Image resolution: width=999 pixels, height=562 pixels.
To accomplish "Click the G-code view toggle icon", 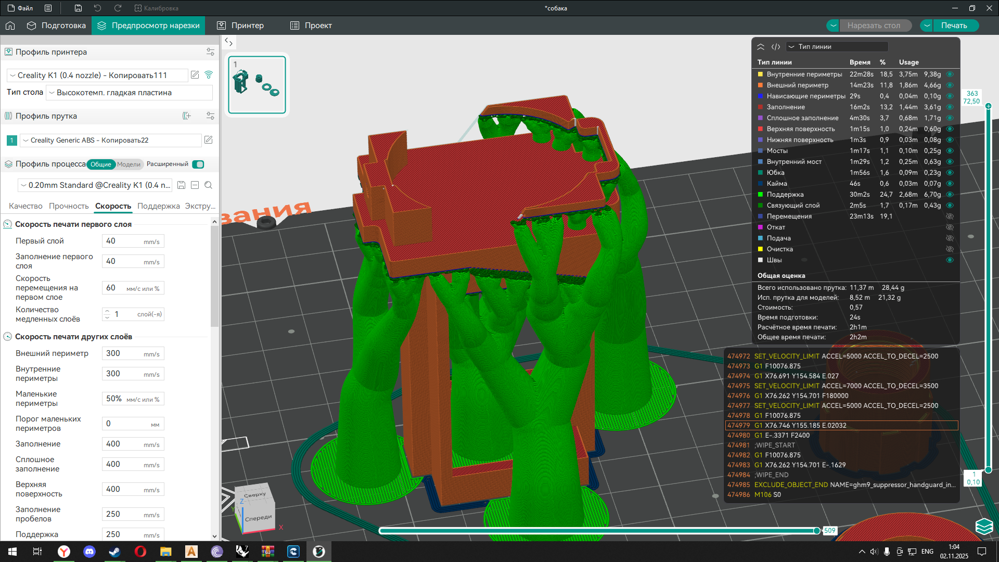I will 776,47.
